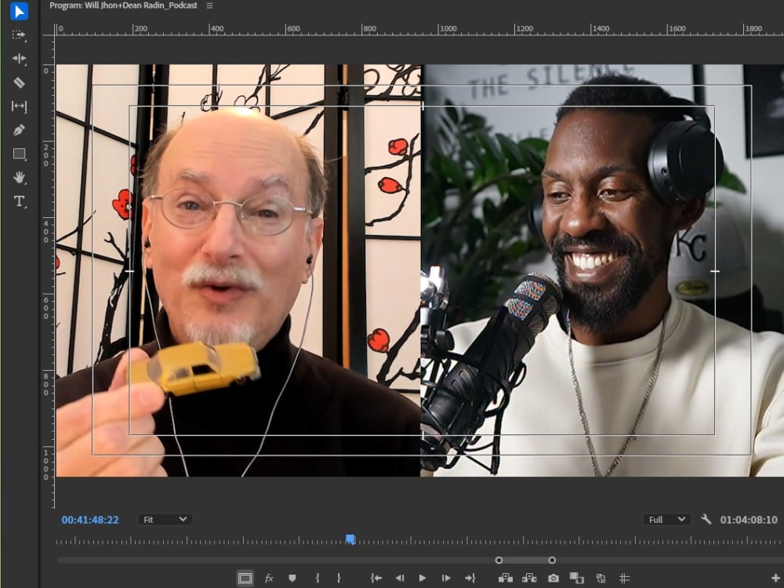Open the Full playback resolution dropdown
Viewport: 784px width, 588px height.
point(666,520)
